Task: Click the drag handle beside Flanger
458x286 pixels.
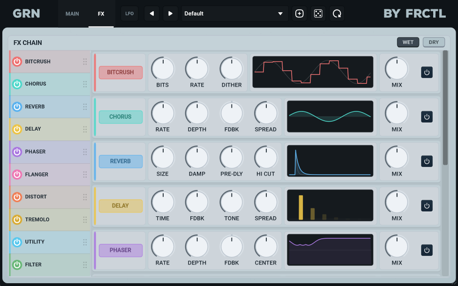Action: pos(85,174)
